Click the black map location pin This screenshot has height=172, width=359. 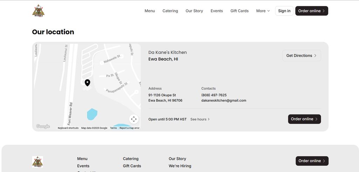point(87,82)
